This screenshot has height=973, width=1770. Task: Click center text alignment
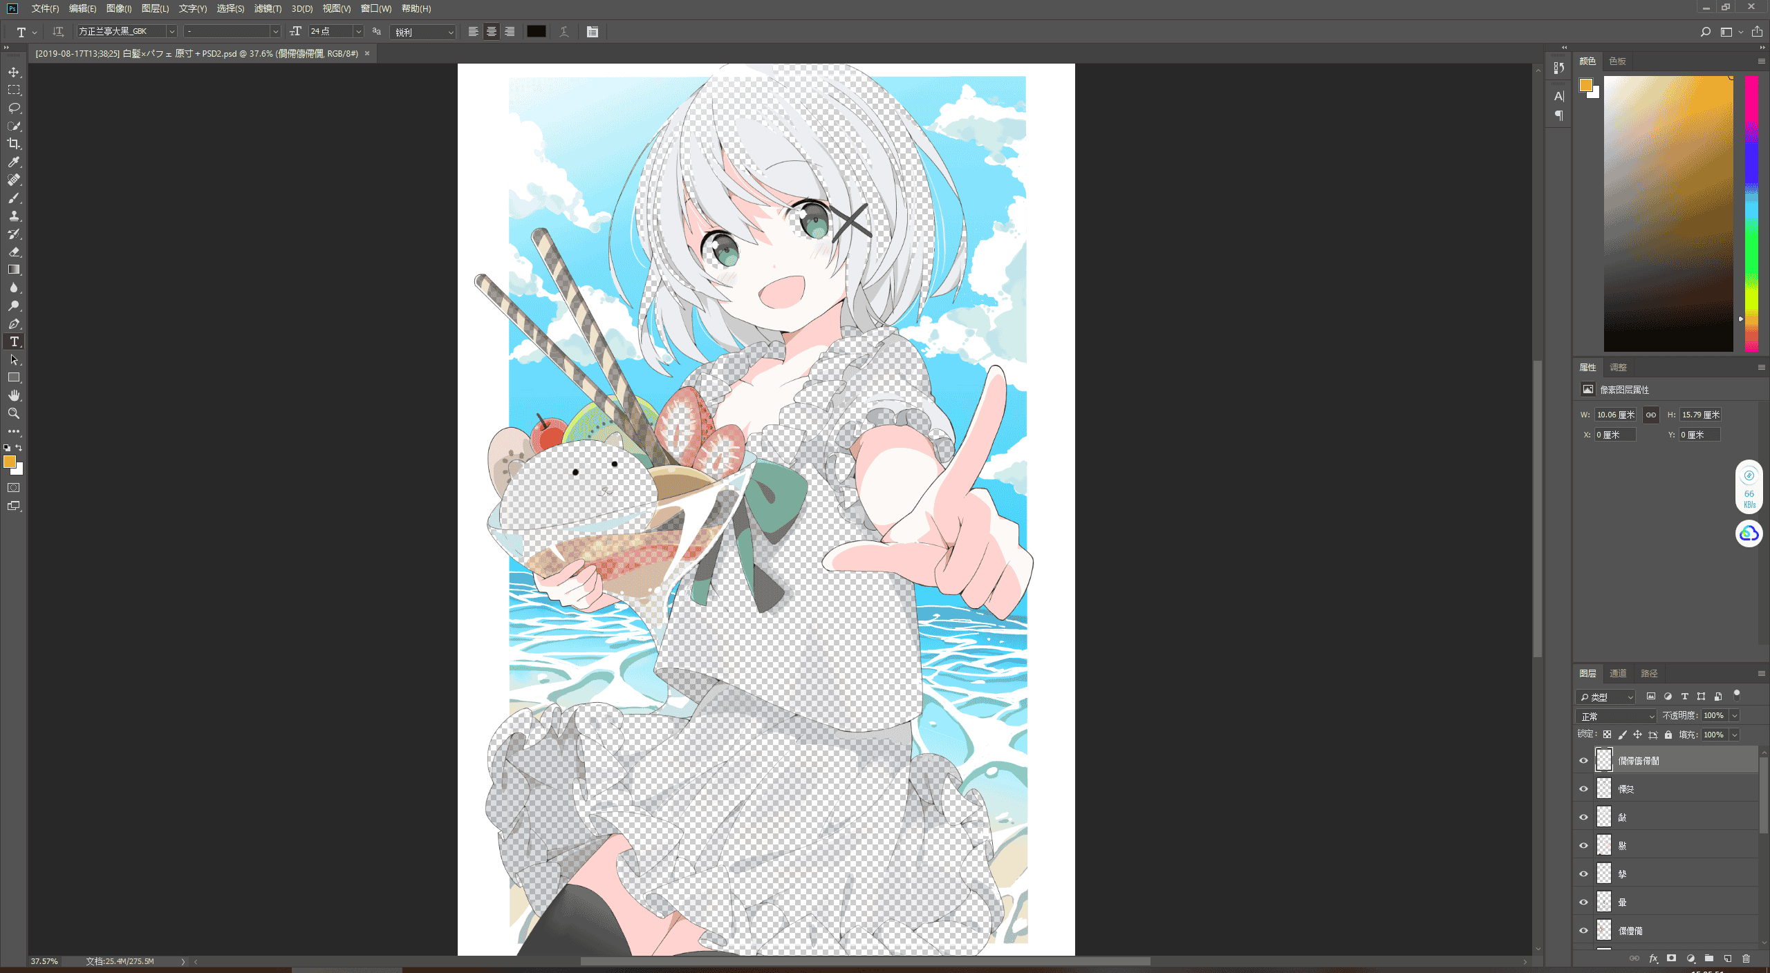tap(492, 32)
